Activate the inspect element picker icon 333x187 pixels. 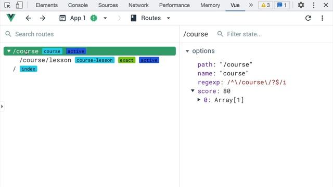click(x=7, y=5)
